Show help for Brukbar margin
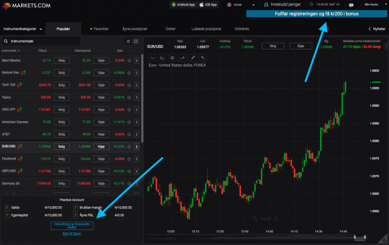This screenshot has width=389, height=245. (76, 208)
